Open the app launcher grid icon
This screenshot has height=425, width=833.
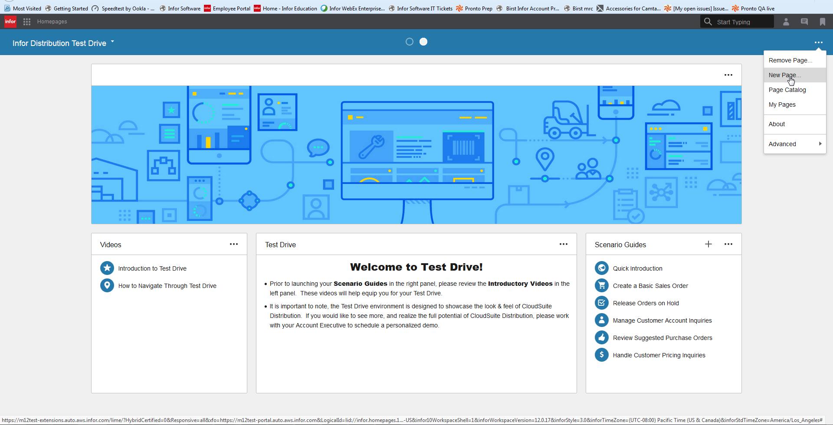(x=27, y=22)
